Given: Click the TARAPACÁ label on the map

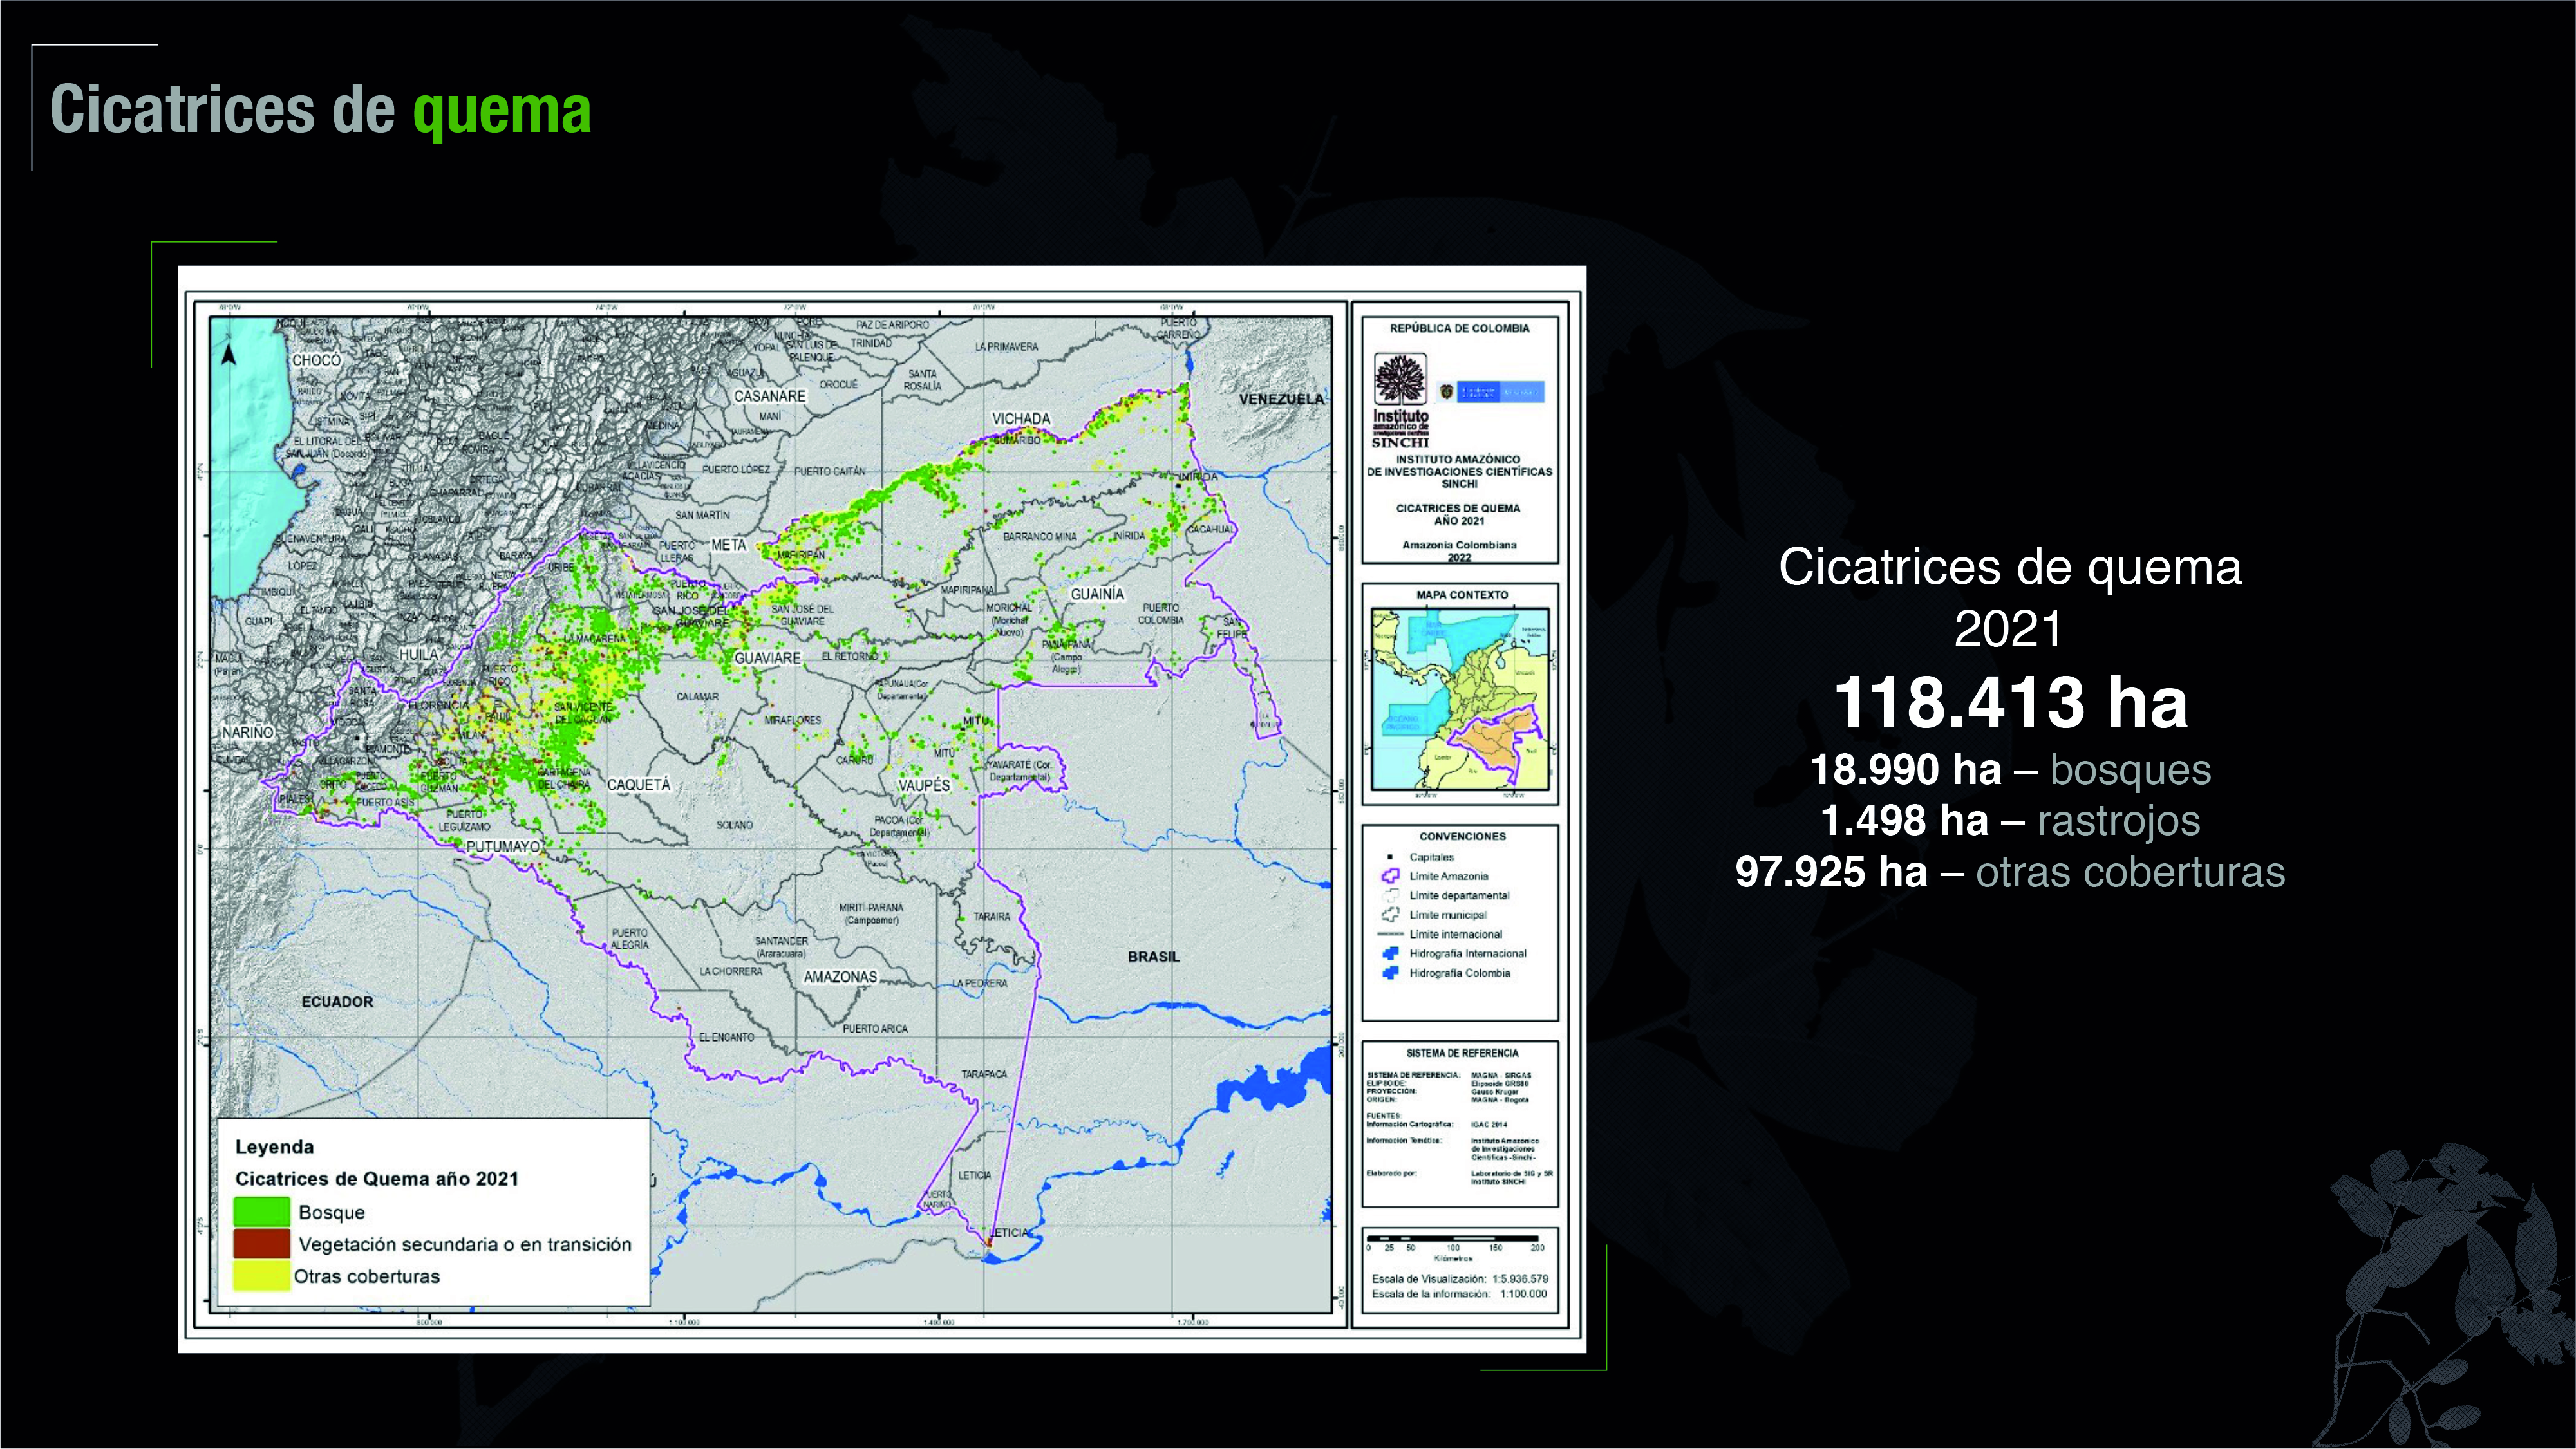Looking at the screenshot, I should click(x=984, y=1075).
